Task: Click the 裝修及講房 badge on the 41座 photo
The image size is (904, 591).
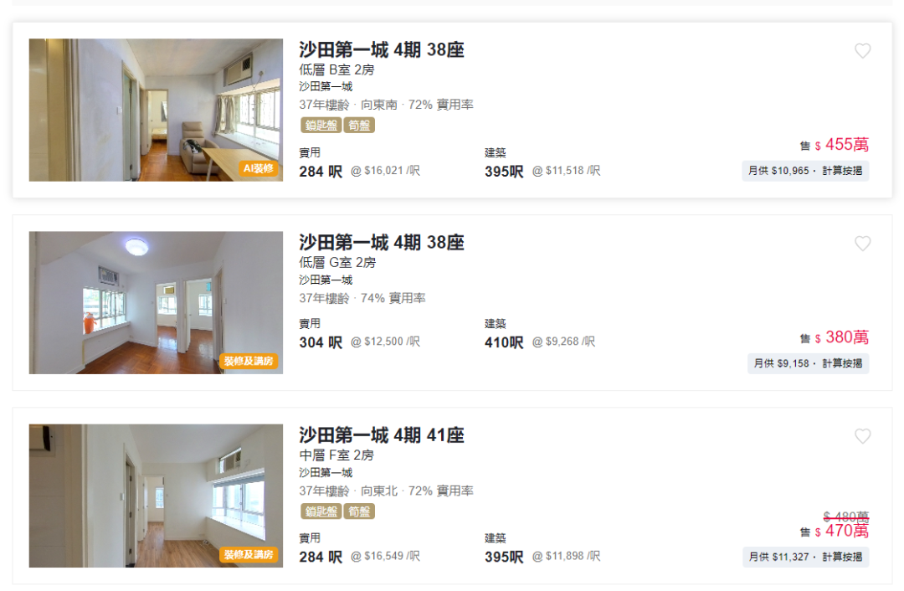Action: [249, 555]
